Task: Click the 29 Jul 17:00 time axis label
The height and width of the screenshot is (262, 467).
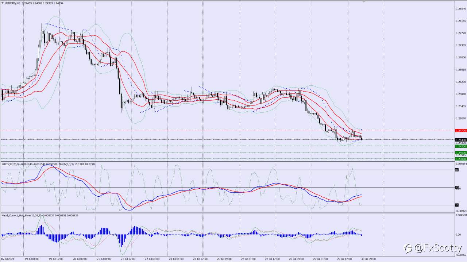Action: point(345,259)
